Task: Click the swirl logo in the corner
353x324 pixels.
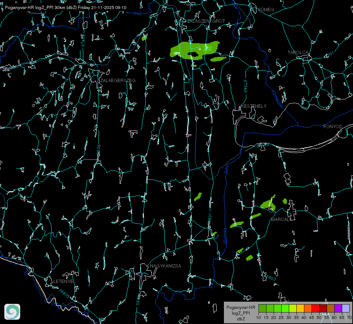Action: point(12,312)
